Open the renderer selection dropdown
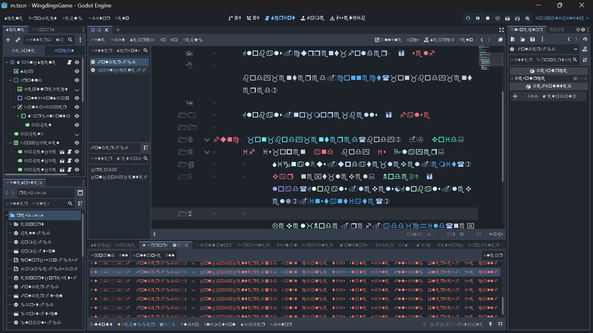The image size is (593, 333). click(562, 18)
